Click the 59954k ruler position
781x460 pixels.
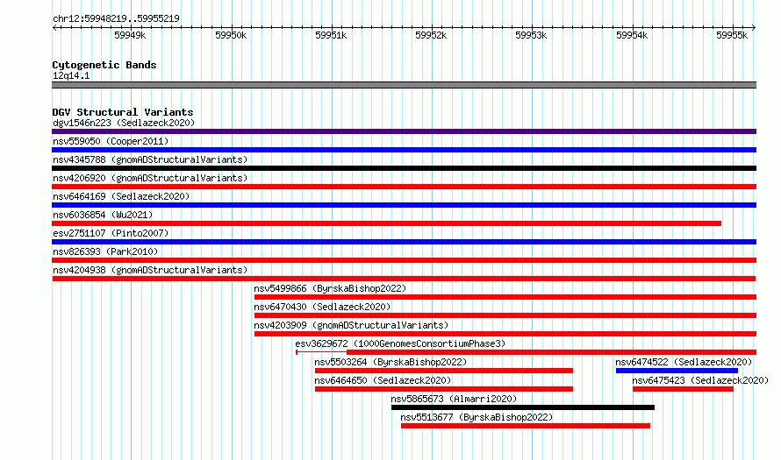click(x=632, y=35)
